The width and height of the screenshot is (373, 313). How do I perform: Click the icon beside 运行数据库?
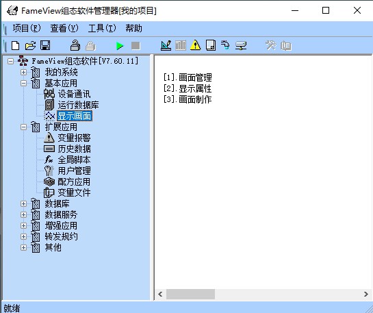pyautogui.click(x=49, y=105)
